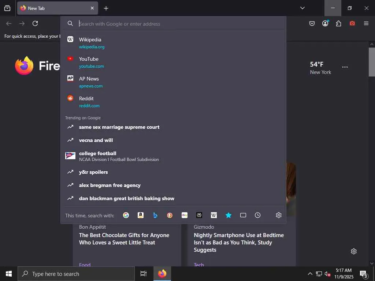The image size is (375, 281).
Task: Click the page vertical scrollbar thumb
Action: (x=372, y=62)
